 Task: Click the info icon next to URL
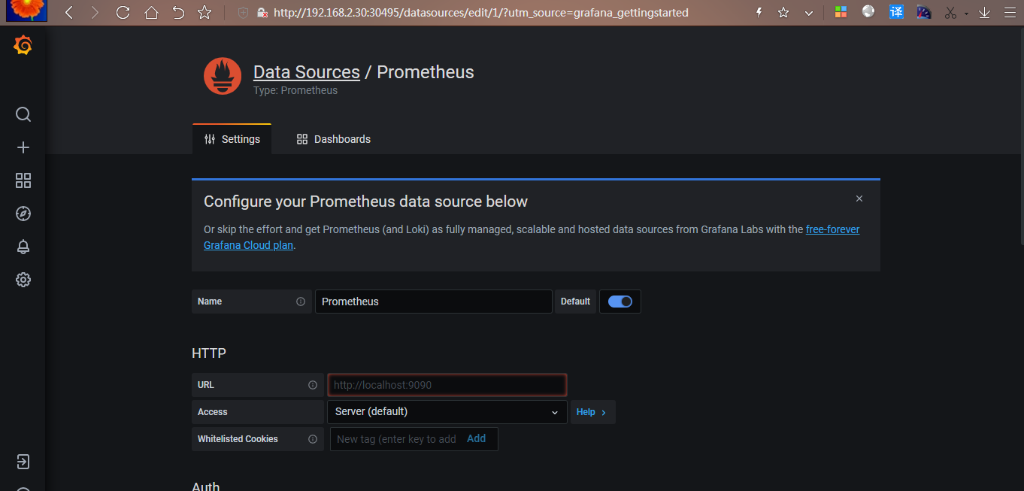coord(313,385)
